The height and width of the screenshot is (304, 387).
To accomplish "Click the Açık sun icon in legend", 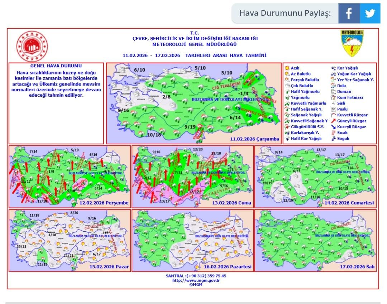I will pyautogui.click(x=287, y=68).
